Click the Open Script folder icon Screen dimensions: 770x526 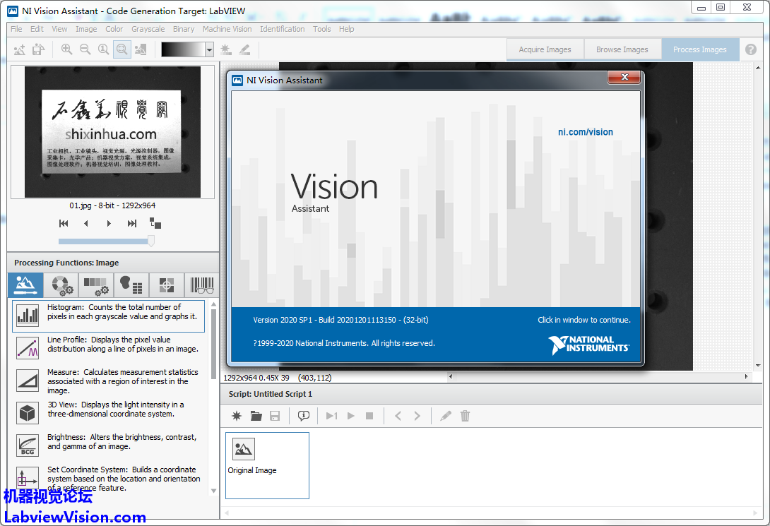pyautogui.click(x=256, y=416)
